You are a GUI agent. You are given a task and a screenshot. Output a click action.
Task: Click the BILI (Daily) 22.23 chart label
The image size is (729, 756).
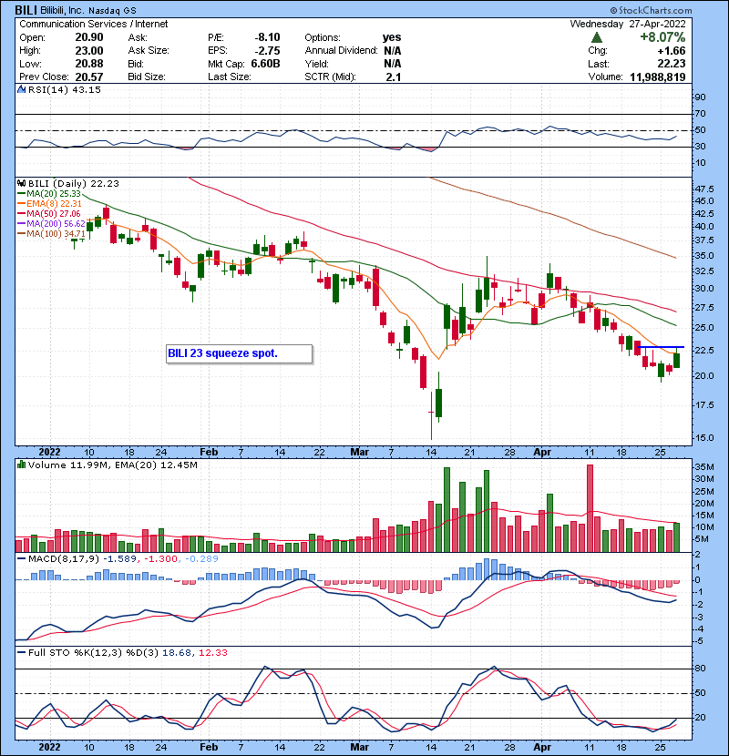[73, 184]
